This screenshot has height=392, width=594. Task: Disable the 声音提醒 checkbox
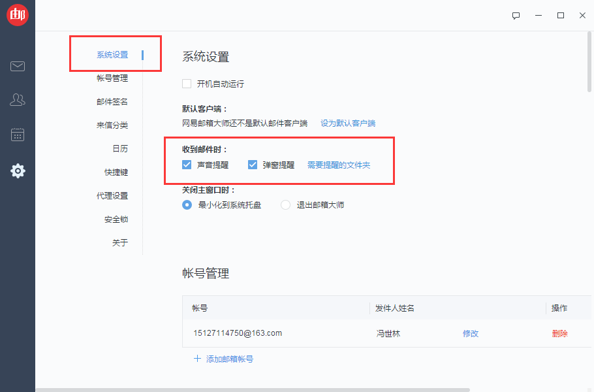pos(187,165)
